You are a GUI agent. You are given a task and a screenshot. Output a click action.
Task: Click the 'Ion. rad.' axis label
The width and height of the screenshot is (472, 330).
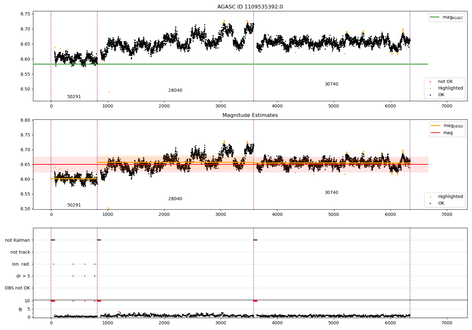pyautogui.click(x=21, y=264)
